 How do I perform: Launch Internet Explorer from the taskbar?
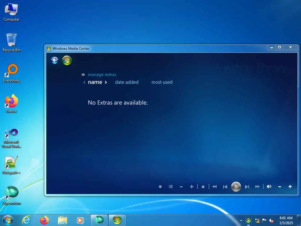(26, 220)
